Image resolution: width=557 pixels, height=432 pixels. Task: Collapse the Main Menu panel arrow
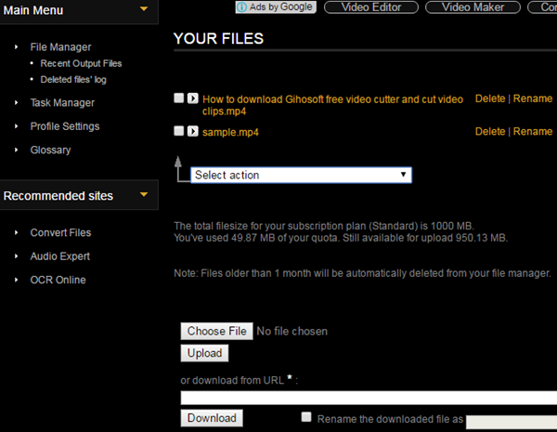click(143, 9)
